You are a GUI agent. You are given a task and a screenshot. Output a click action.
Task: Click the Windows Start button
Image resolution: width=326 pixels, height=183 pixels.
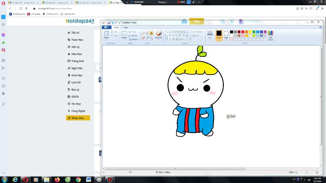[4, 180]
